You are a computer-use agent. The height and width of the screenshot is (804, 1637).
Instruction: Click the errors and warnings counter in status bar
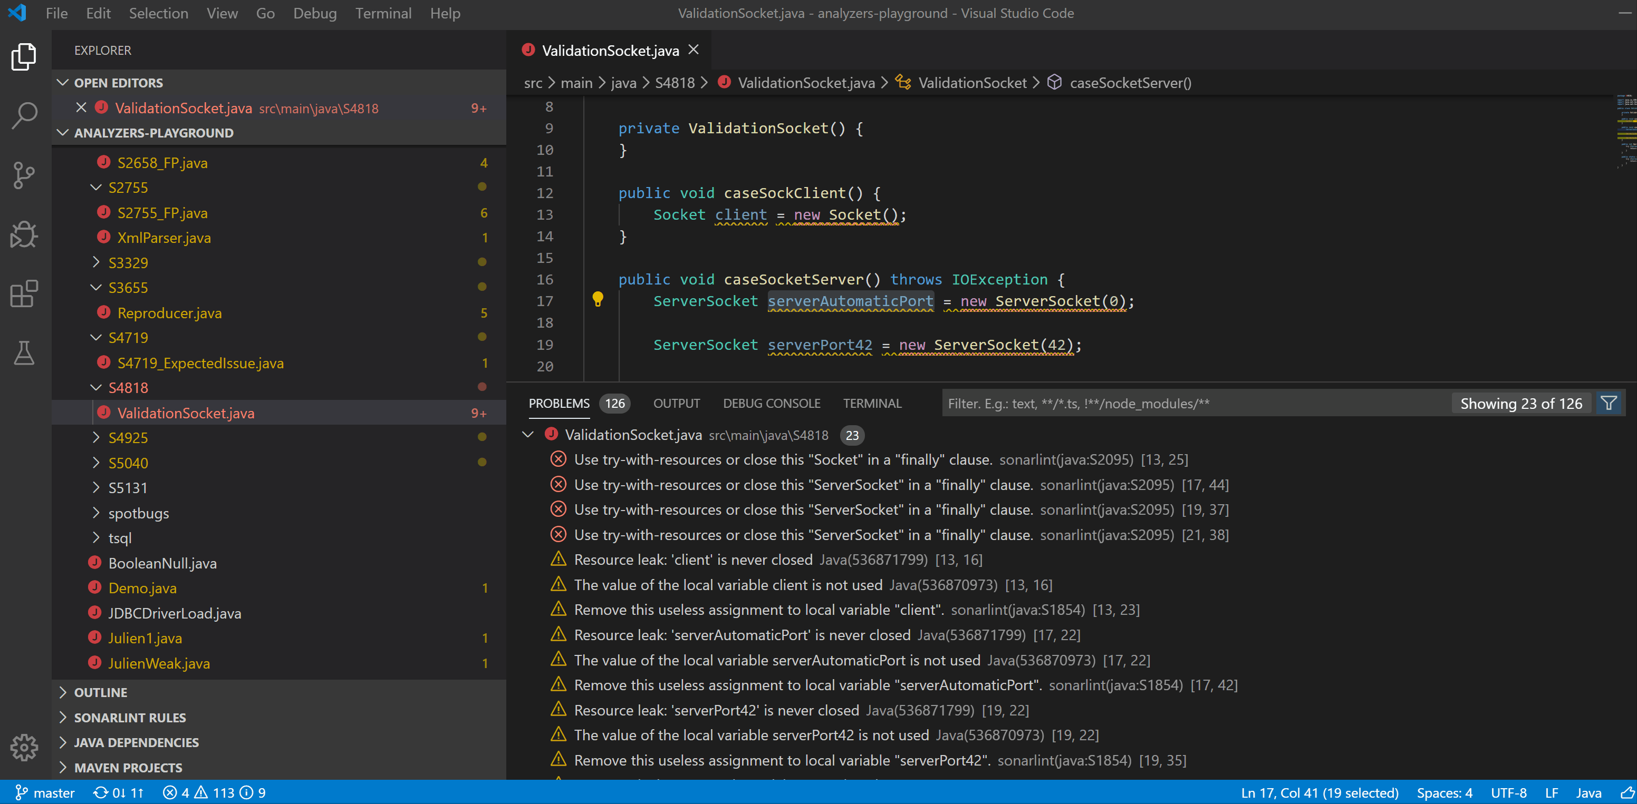(198, 792)
